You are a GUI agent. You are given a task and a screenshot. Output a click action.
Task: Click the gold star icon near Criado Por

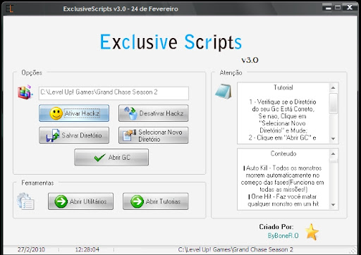pyautogui.click(x=312, y=232)
